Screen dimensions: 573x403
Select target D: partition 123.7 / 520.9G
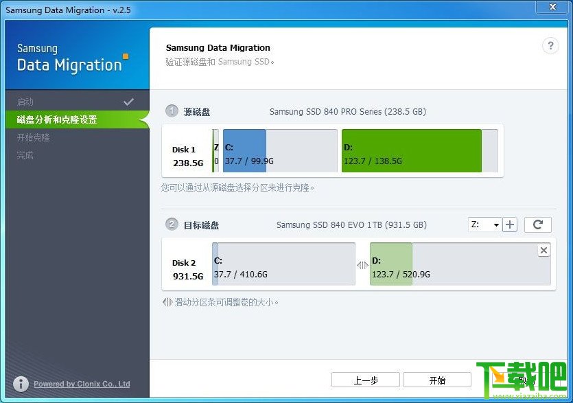click(x=460, y=264)
